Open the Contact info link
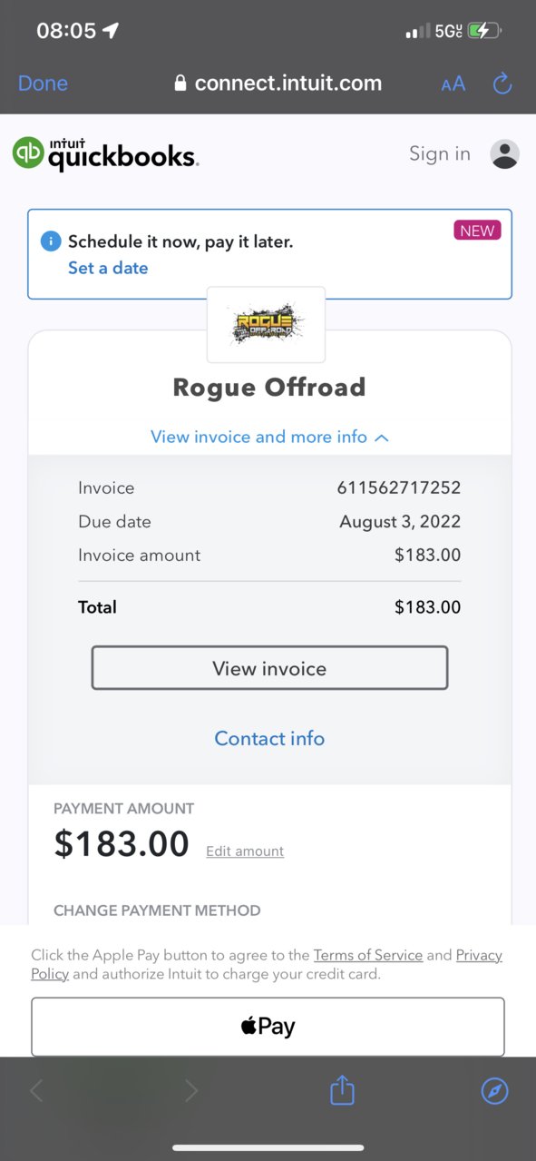Viewport: 536px width, 1161px height. coord(269,738)
